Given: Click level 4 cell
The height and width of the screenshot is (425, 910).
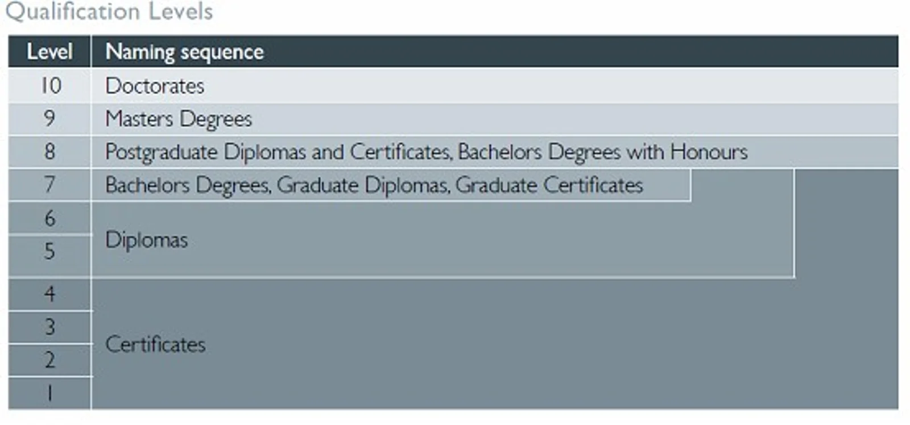Looking at the screenshot, I should tap(49, 294).
